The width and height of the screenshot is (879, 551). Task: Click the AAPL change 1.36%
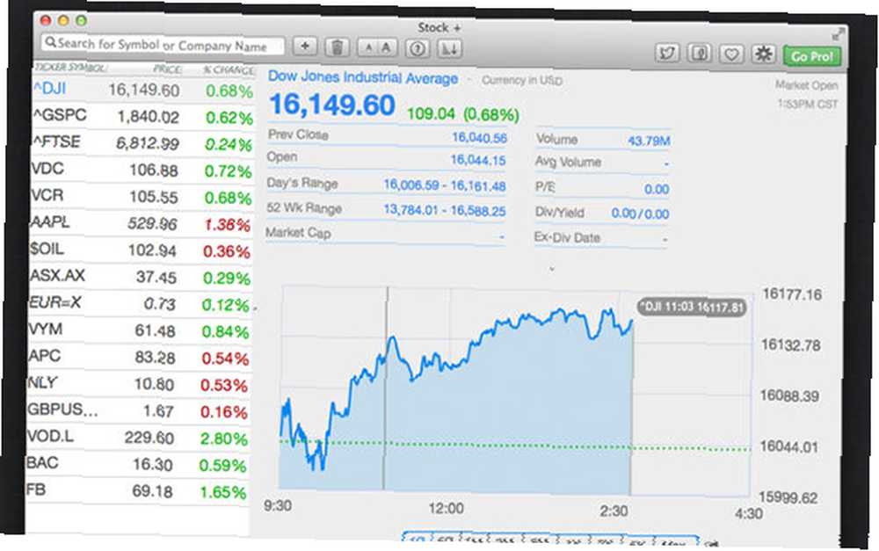(227, 225)
